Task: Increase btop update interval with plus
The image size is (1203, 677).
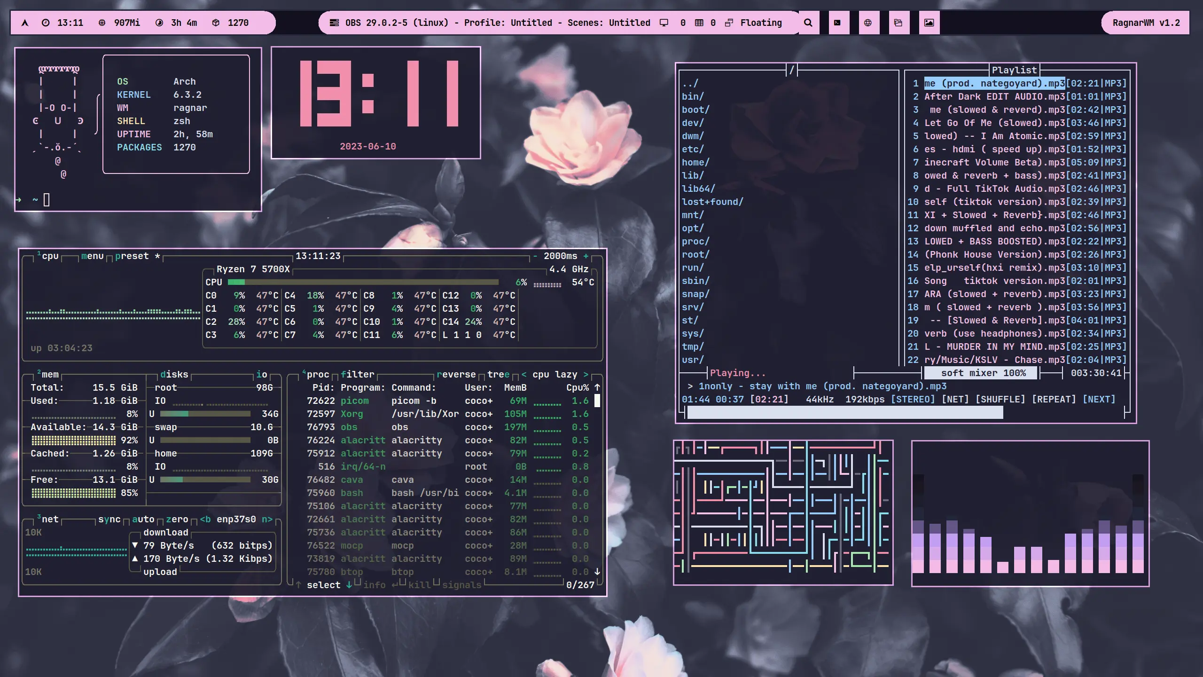Action: click(586, 256)
